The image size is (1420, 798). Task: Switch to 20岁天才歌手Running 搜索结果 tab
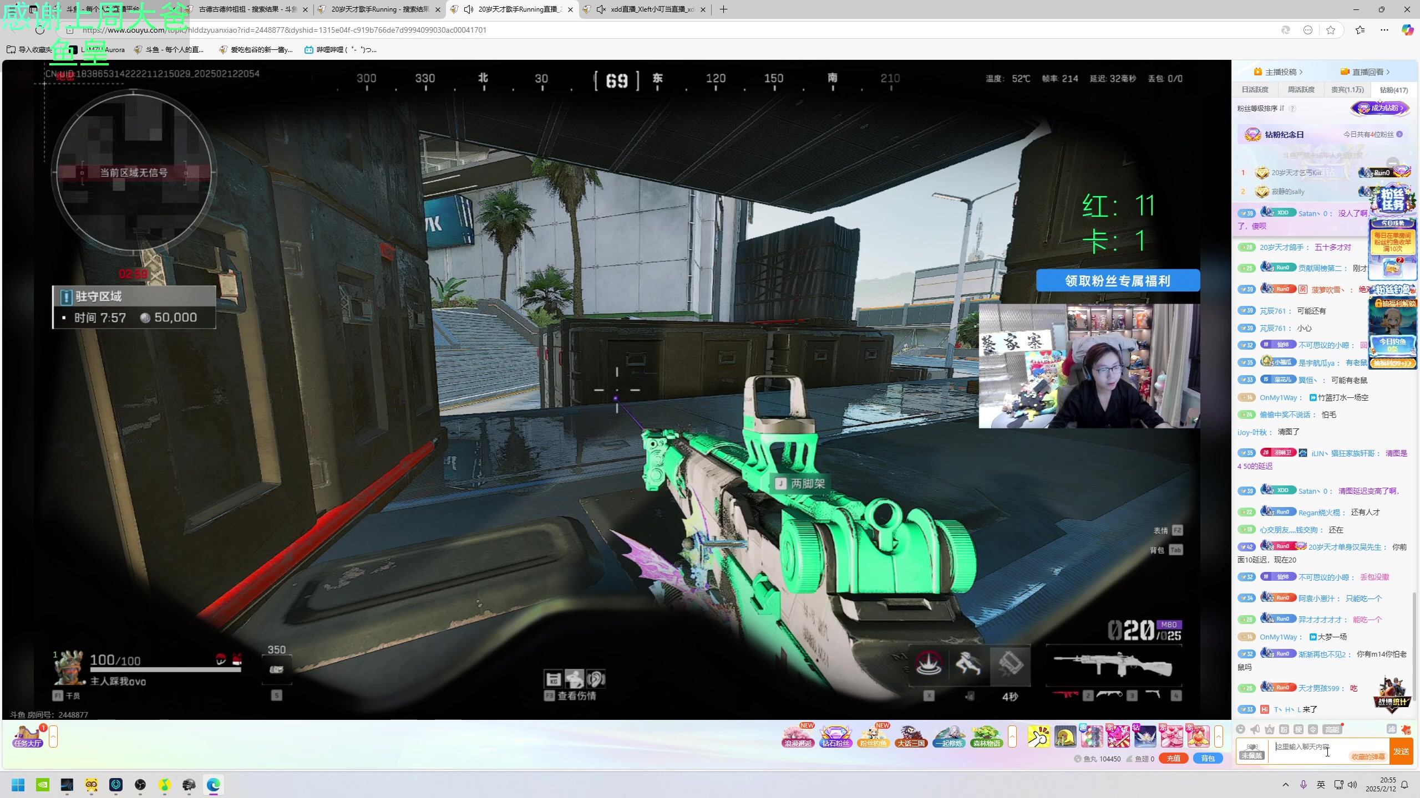coord(380,9)
